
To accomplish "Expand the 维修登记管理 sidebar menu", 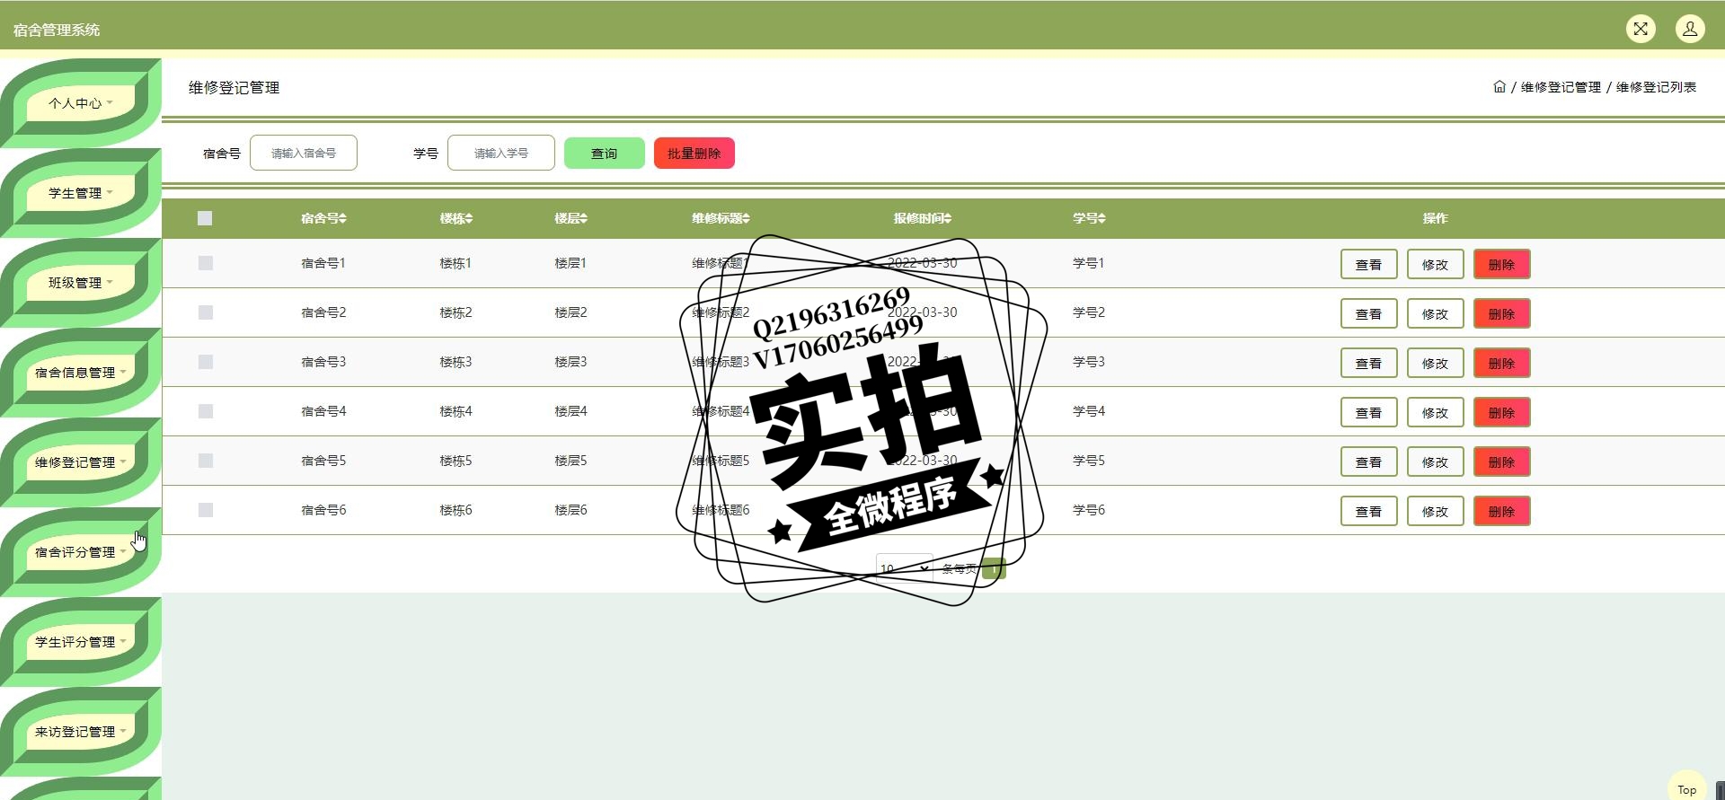I will pyautogui.click(x=81, y=462).
